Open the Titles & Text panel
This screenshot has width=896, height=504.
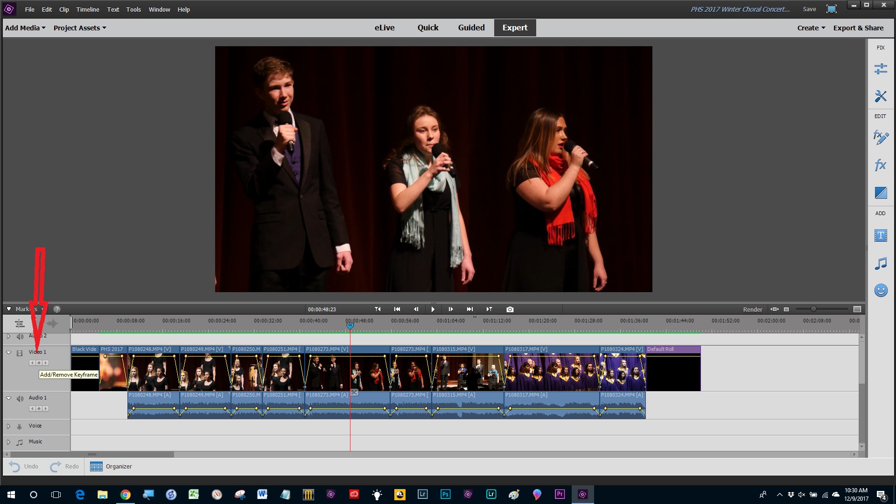pos(881,235)
